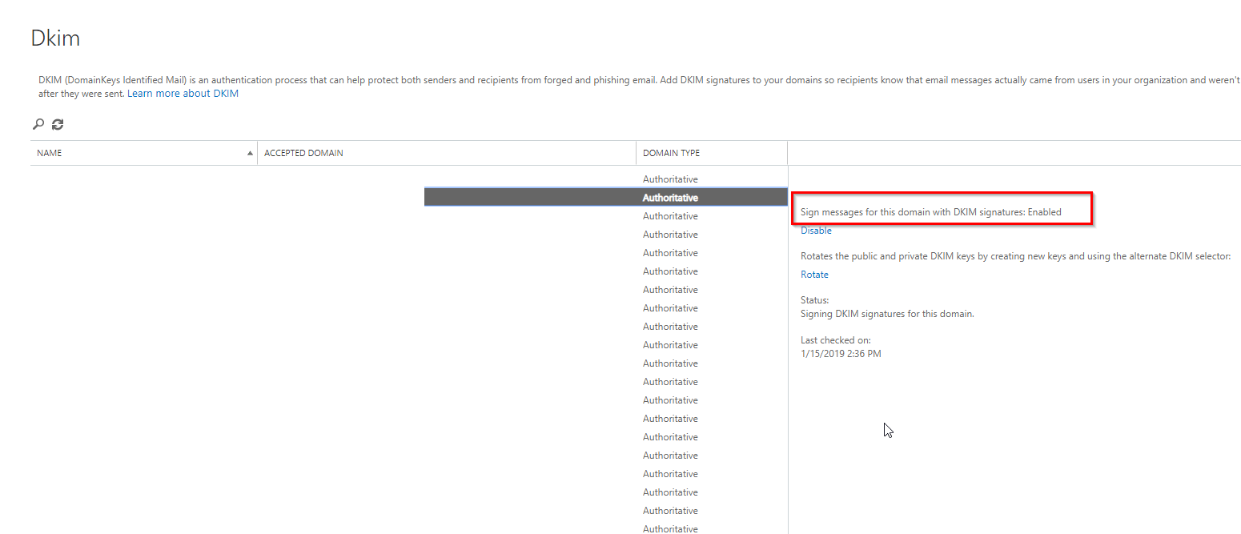Toggle the sort arrow in NAME column
This screenshot has width=1241, height=534.
[x=250, y=153]
